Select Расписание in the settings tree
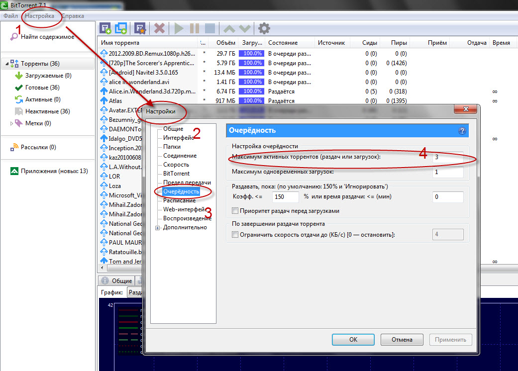Screen dimensions: 518x371 (x=179, y=200)
